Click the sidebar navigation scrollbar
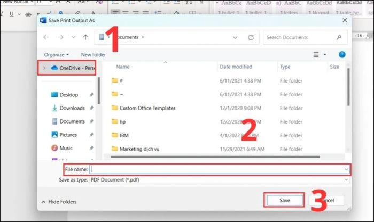The image size is (374, 222). (x=99, y=91)
